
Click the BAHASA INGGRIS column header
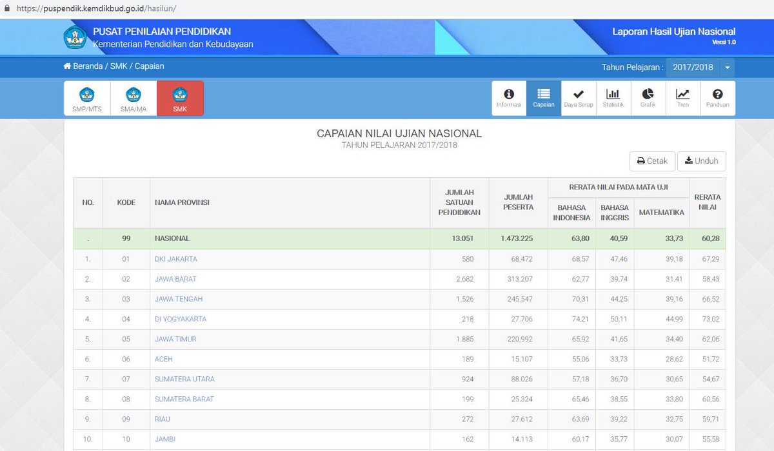615,213
